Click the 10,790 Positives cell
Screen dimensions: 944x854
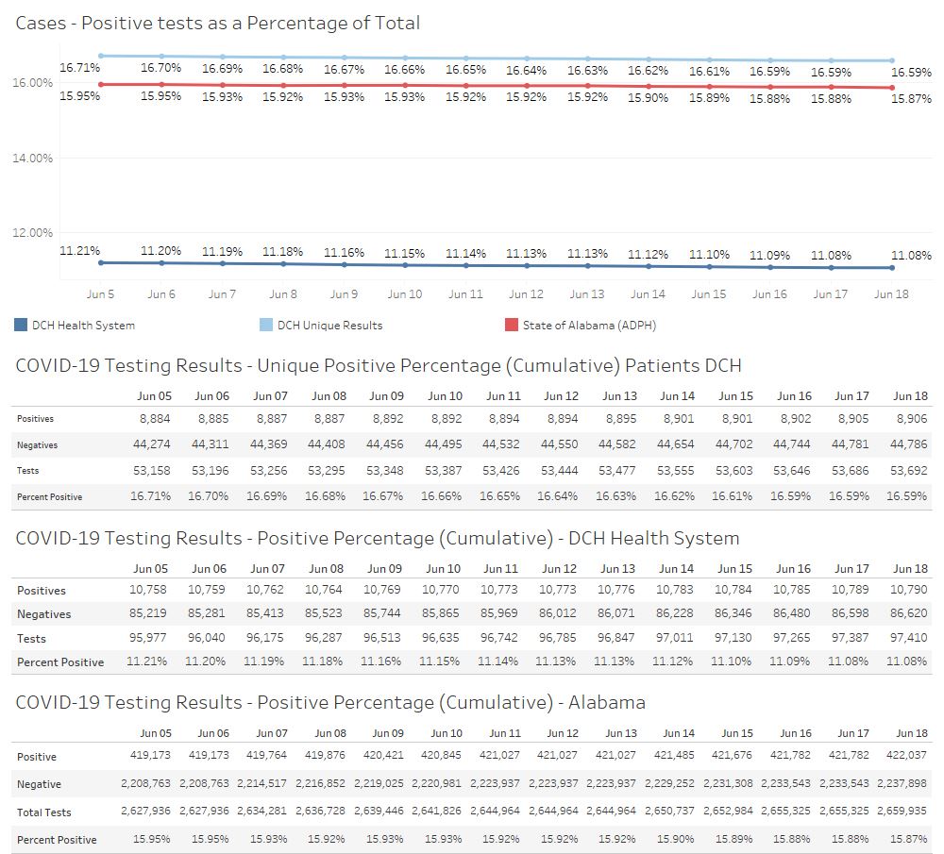[908, 590]
